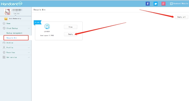Open the Twitter page icon
Viewport: 189px width, 101px height.
pos(155,4)
